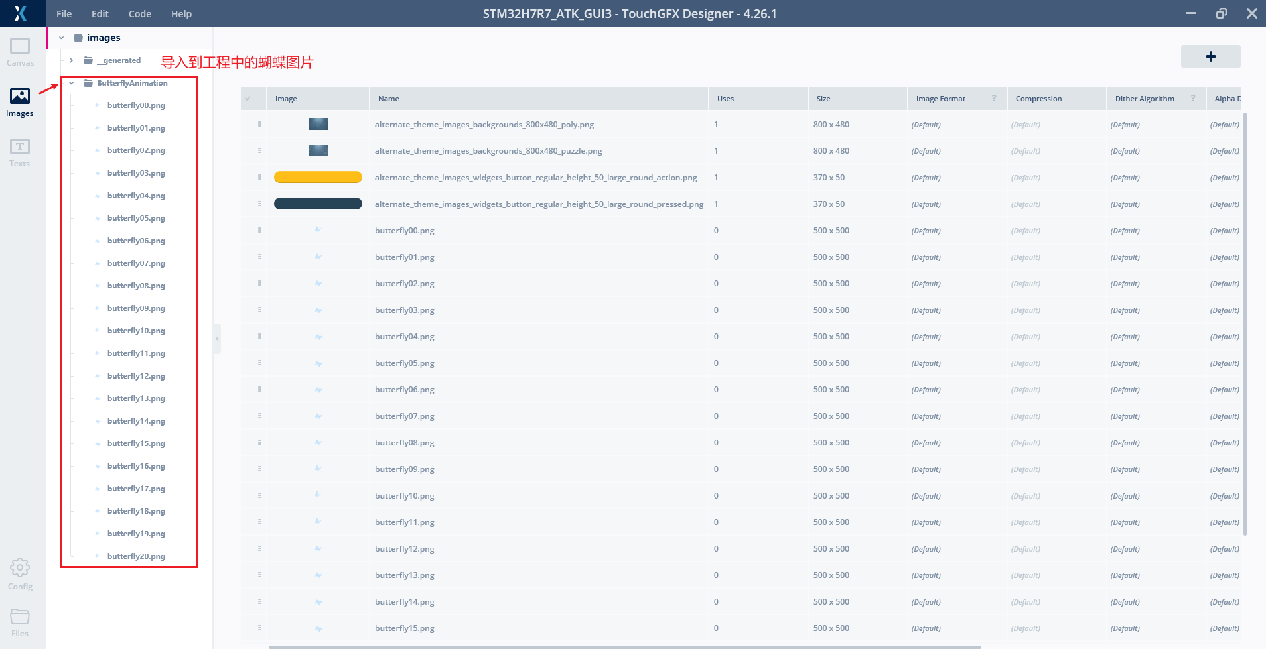Open the Images view in sidebar
Screen dimensions: 1266x649
click(20, 103)
